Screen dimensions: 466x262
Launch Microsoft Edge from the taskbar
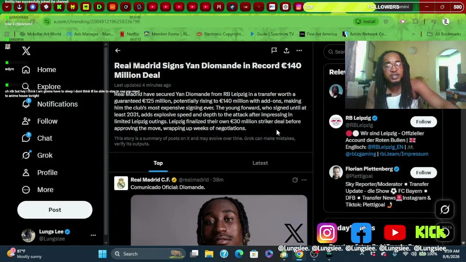click(x=239, y=254)
